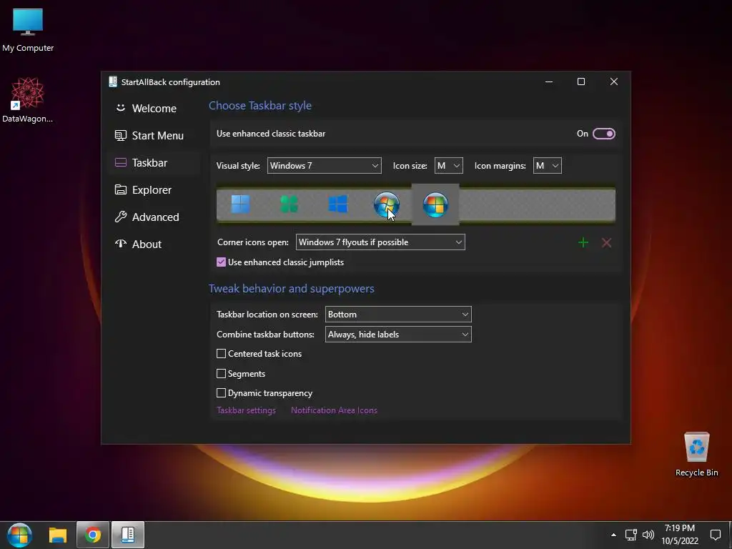
Task: Select the DataWagon desktop shortcut
Action: pyautogui.click(x=28, y=100)
